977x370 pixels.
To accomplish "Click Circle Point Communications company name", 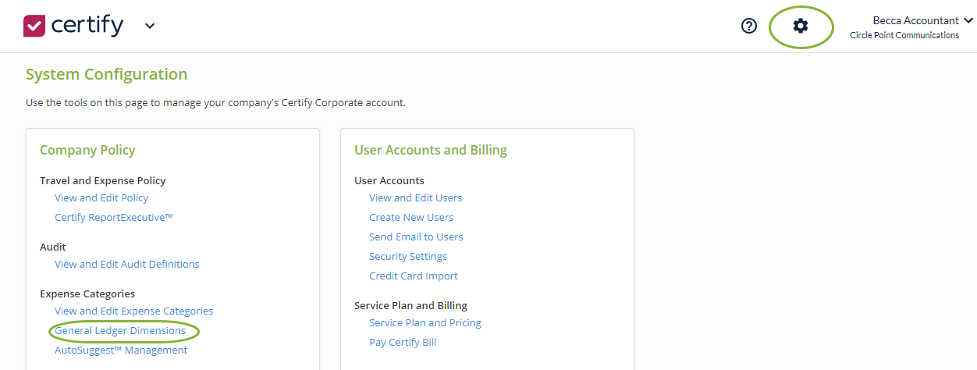I will point(904,36).
